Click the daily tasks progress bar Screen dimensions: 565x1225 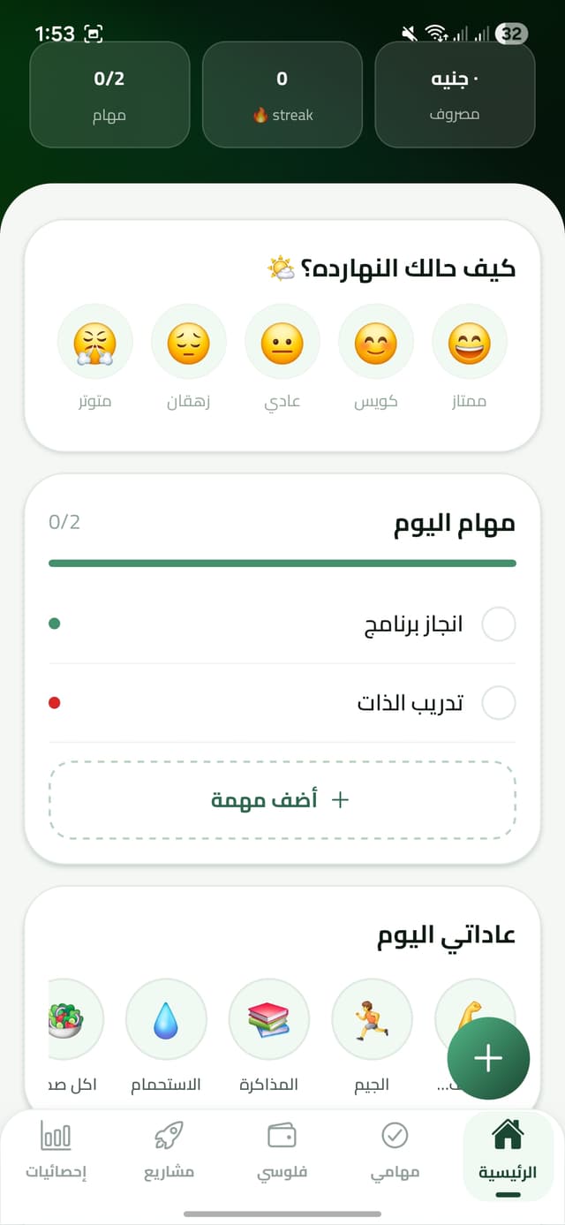point(282,562)
